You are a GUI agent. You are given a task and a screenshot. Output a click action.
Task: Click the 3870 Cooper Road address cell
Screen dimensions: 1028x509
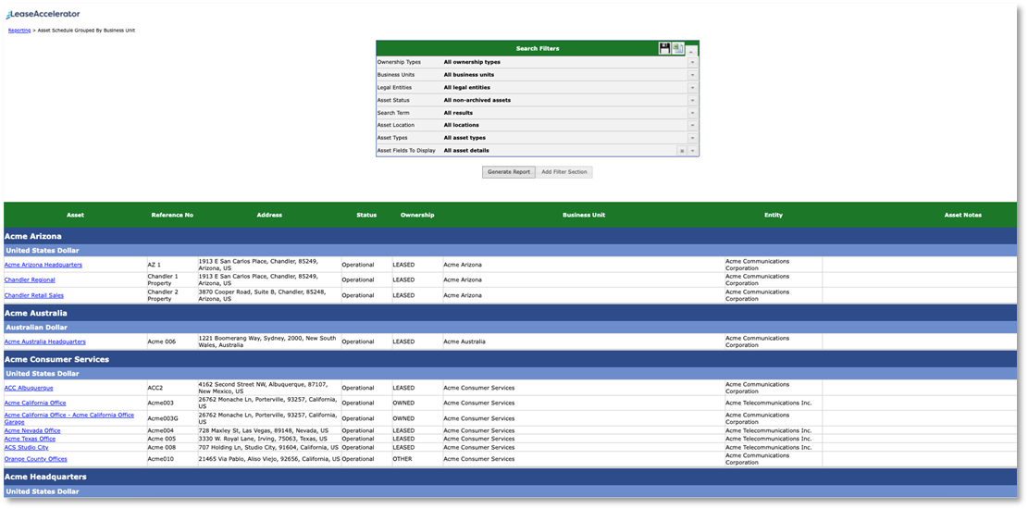coord(269,296)
